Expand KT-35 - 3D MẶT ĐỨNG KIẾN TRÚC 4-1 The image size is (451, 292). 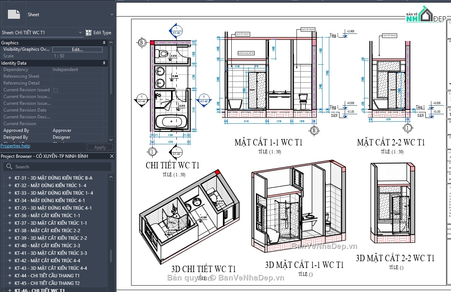9,208
